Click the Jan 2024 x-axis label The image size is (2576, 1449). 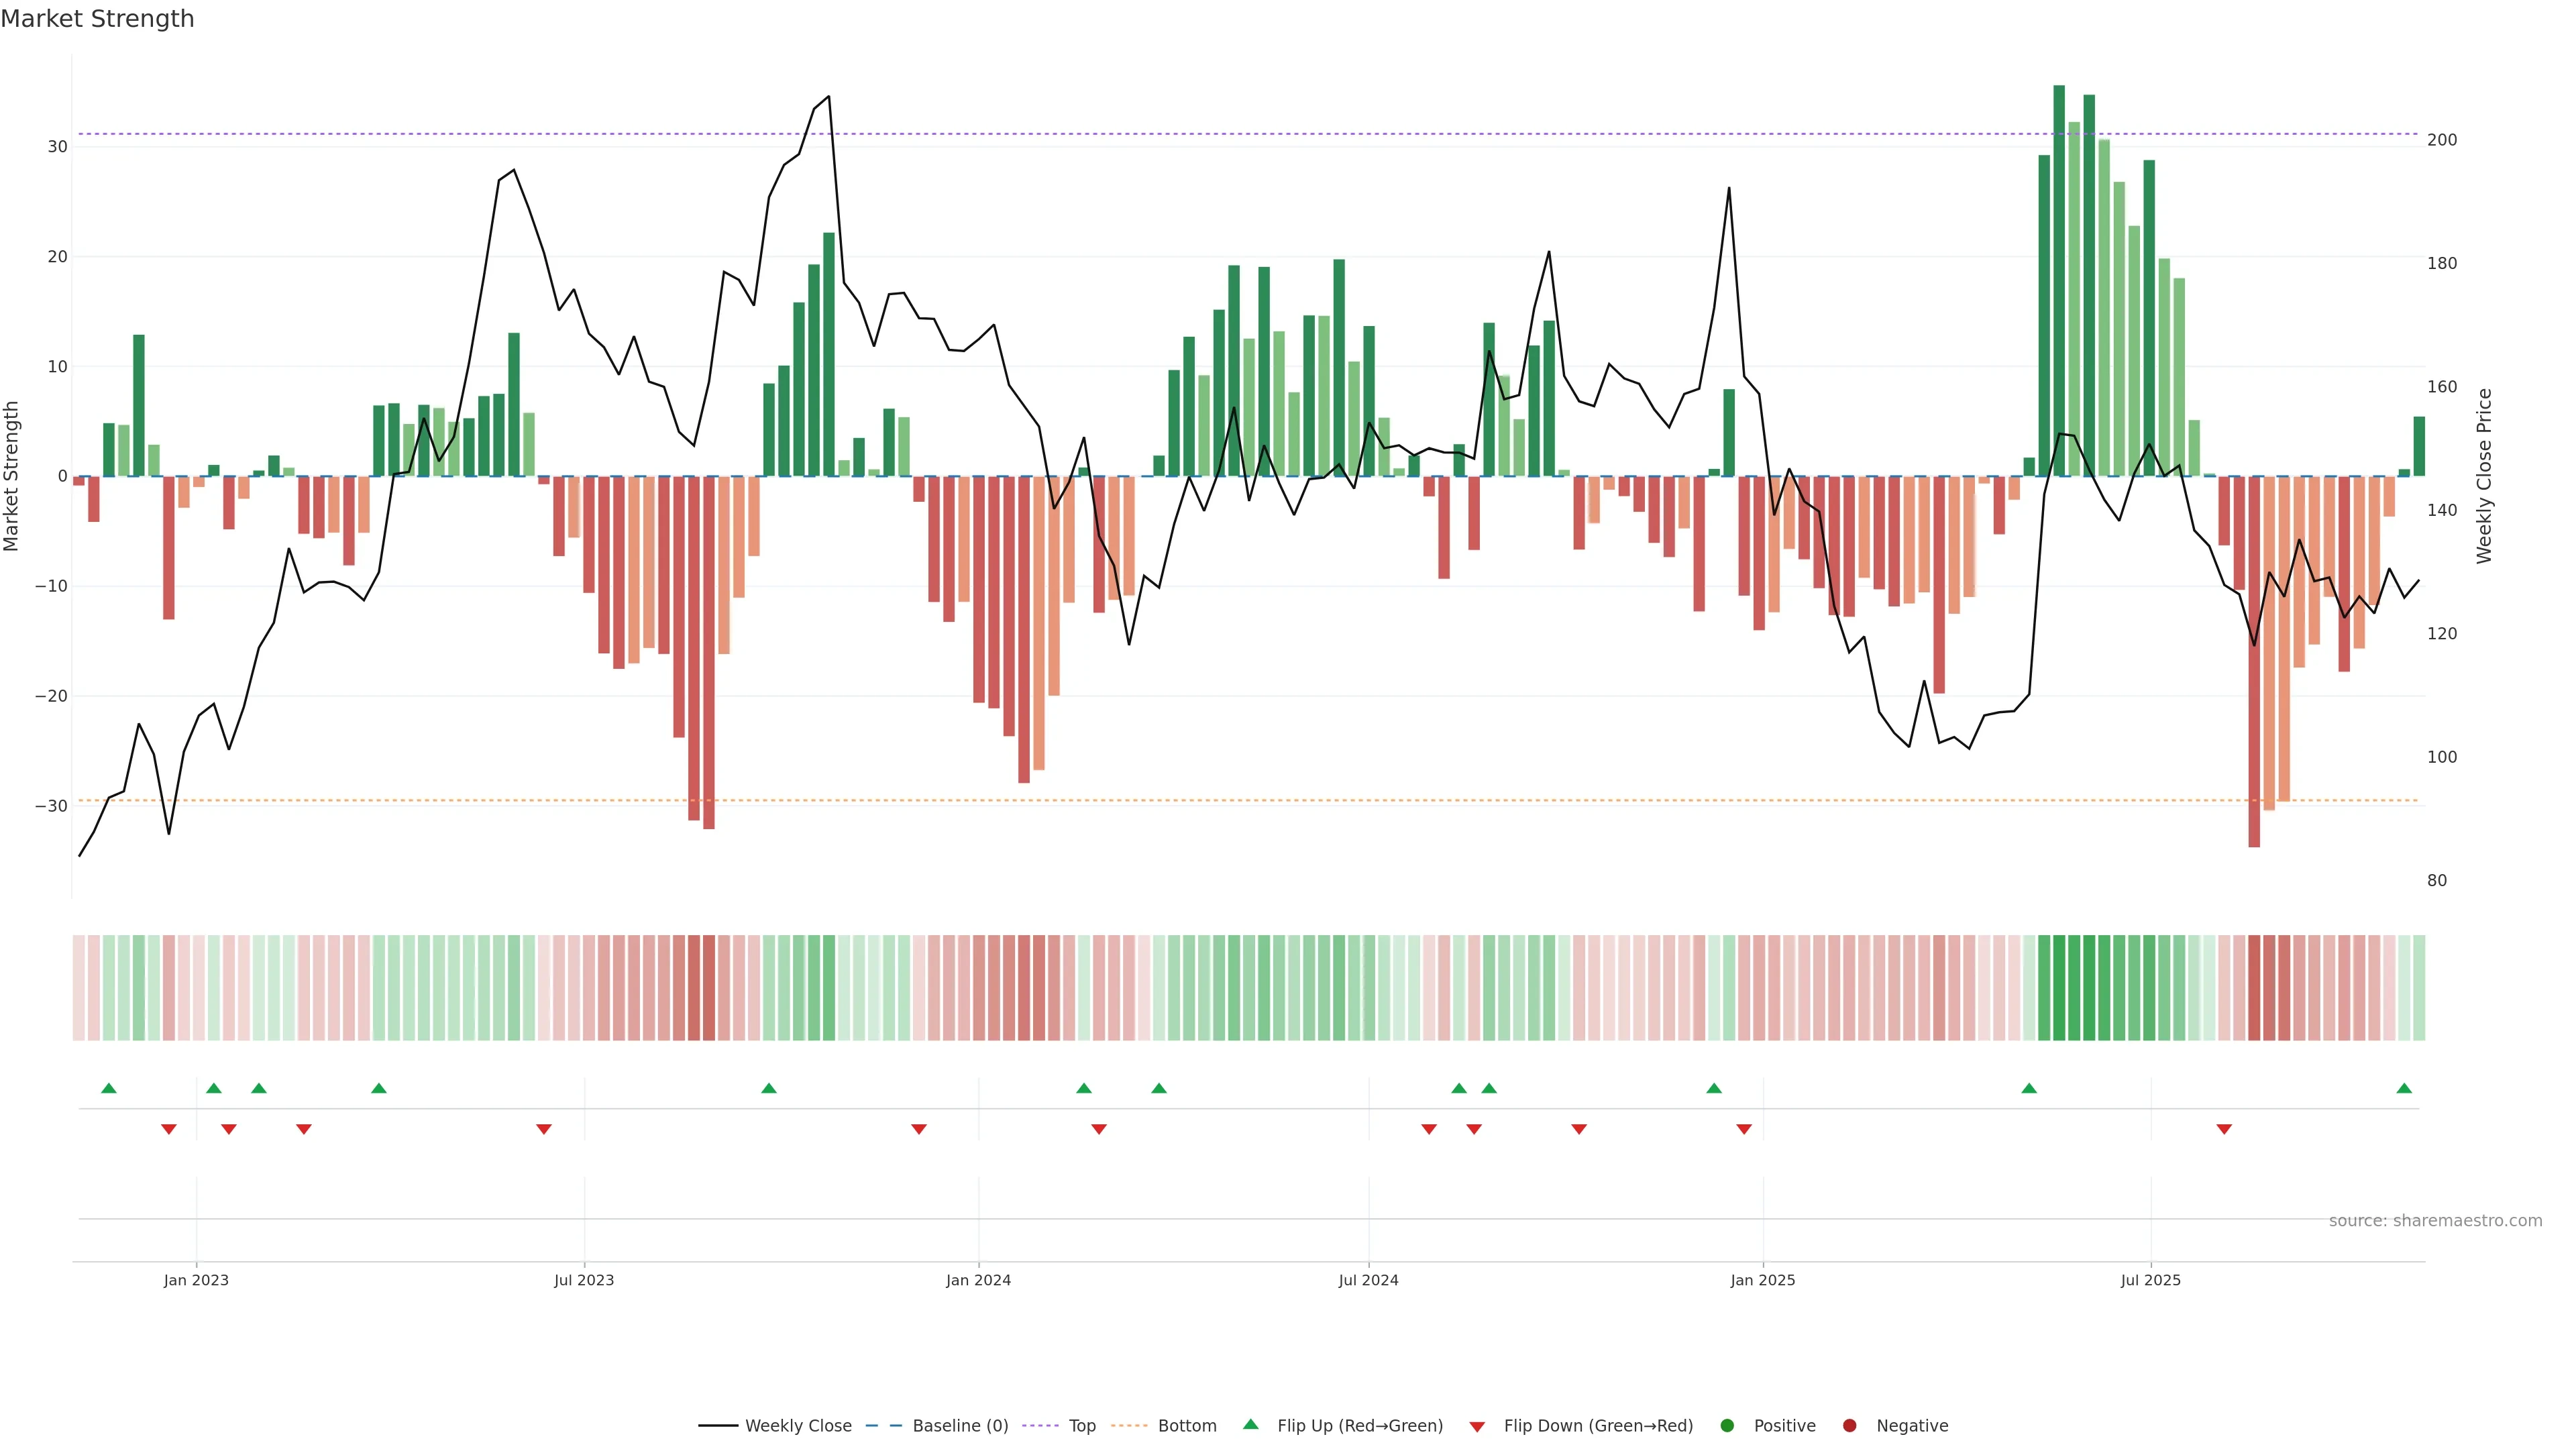tap(978, 1280)
